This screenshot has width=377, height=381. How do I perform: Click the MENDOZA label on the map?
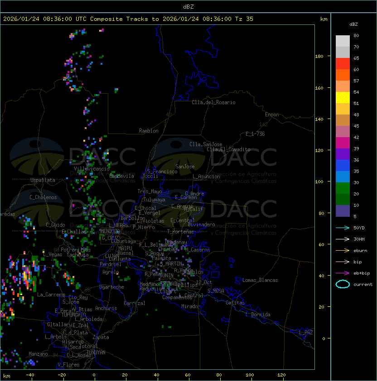tap(110, 231)
